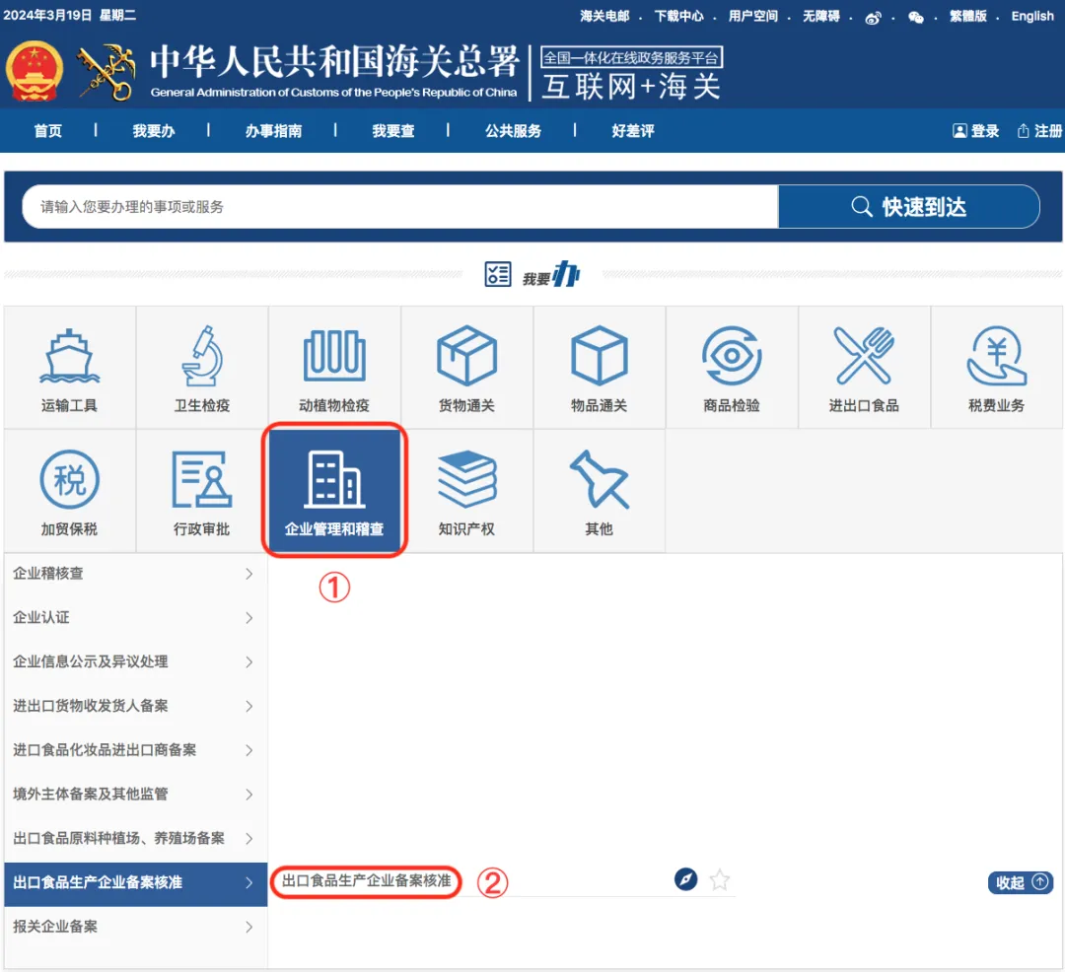This screenshot has width=1065, height=972.
Task: Open the 我要办 nav menu
Action: tap(154, 130)
